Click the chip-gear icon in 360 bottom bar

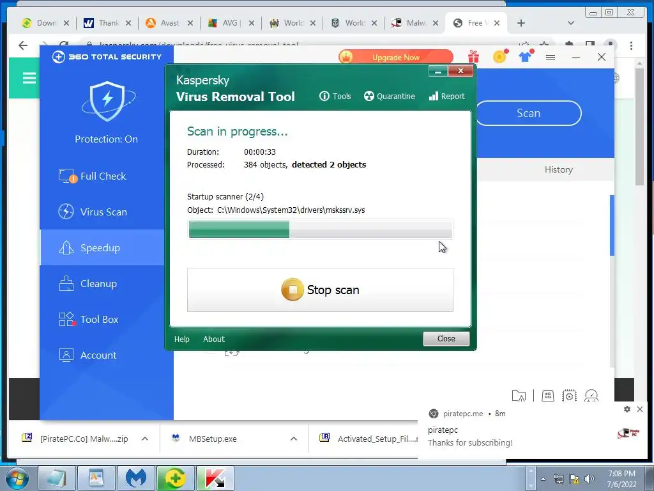click(569, 395)
